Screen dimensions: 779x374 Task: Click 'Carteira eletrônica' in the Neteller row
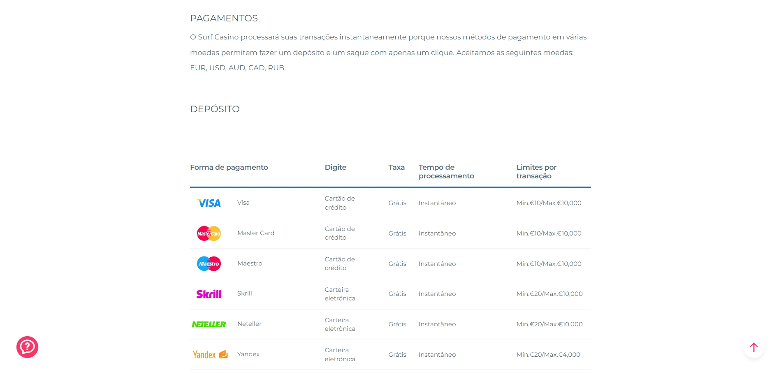340,324
